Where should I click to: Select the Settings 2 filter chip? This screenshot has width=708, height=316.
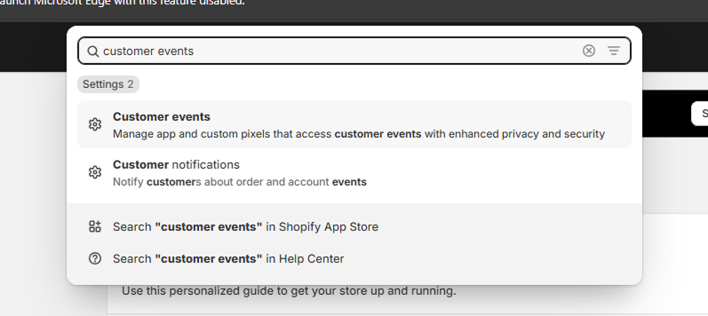(108, 84)
